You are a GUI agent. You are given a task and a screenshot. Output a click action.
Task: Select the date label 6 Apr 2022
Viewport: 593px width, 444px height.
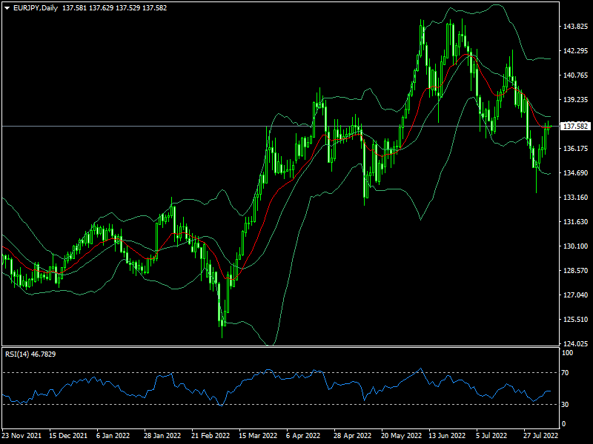point(303,435)
